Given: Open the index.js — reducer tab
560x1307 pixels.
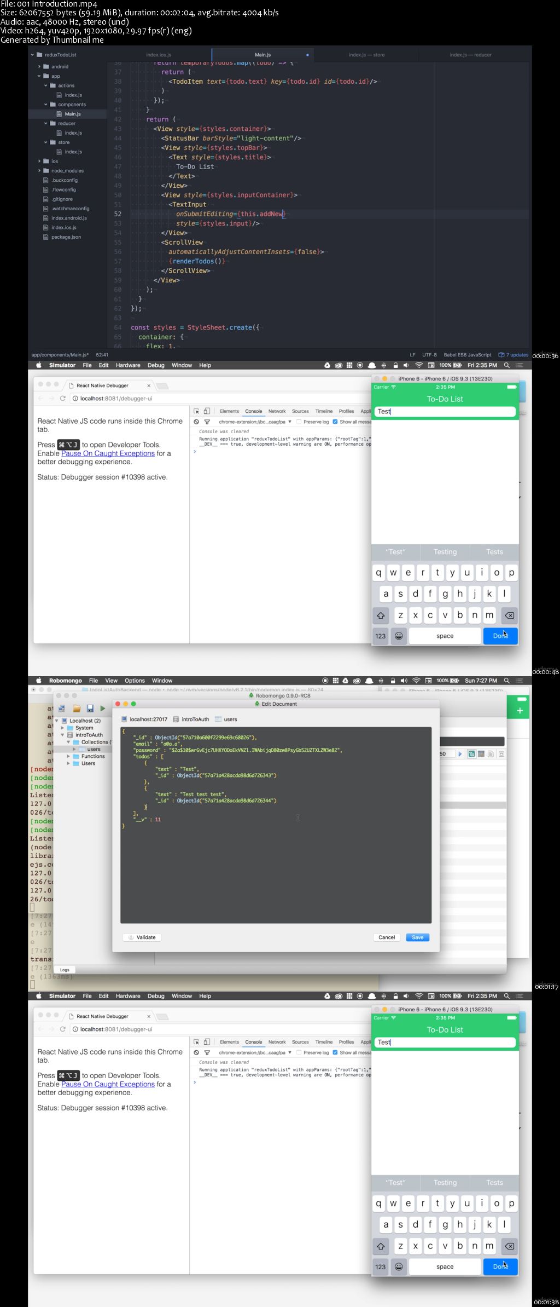Looking at the screenshot, I should (x=470, y=55).
